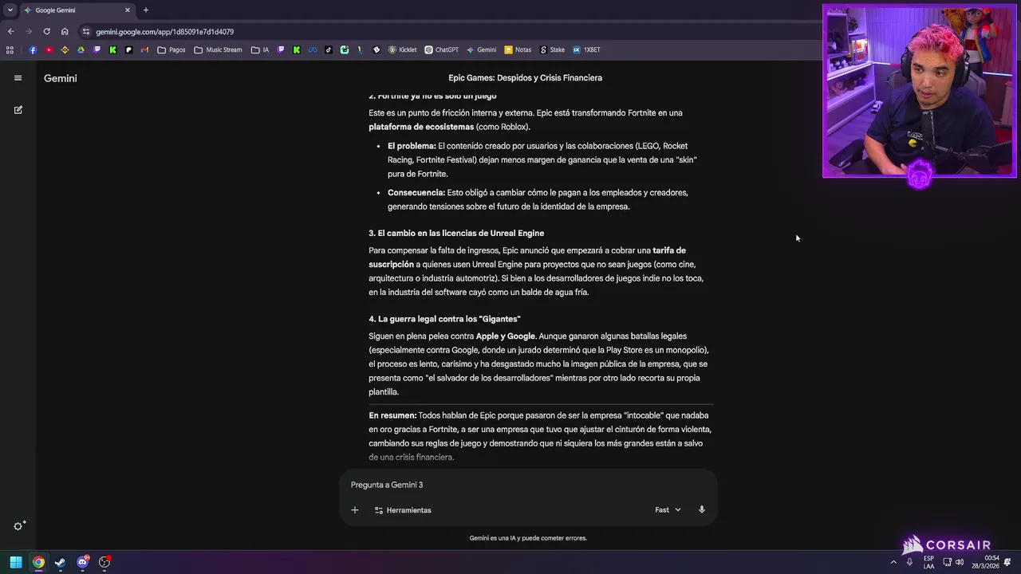The image size is (1021, 574).
Task: Click disclaimer Gemini es una IA text
Action: coord(528,538)
